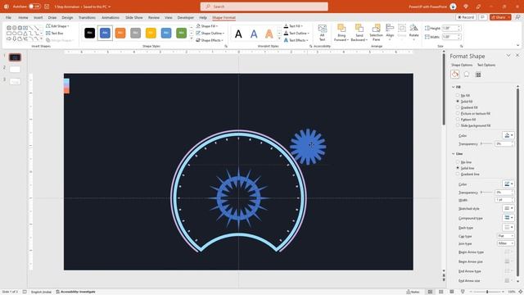Open Effects icon in Format Shape pane
524x295 pixels.
(467, 75)
